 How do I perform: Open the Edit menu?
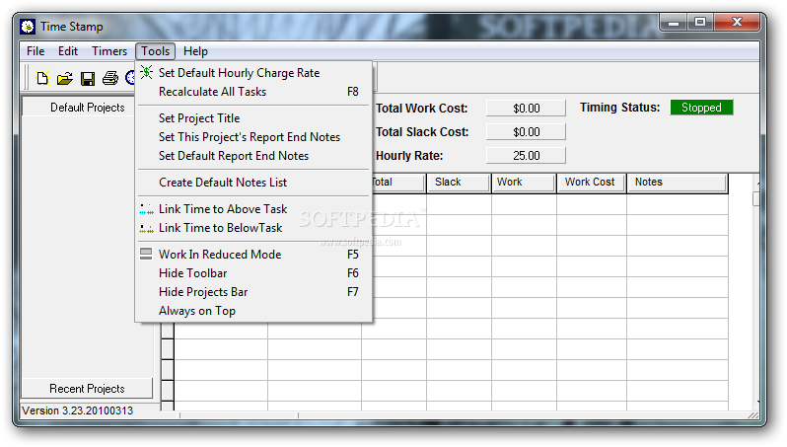(68, 51)
